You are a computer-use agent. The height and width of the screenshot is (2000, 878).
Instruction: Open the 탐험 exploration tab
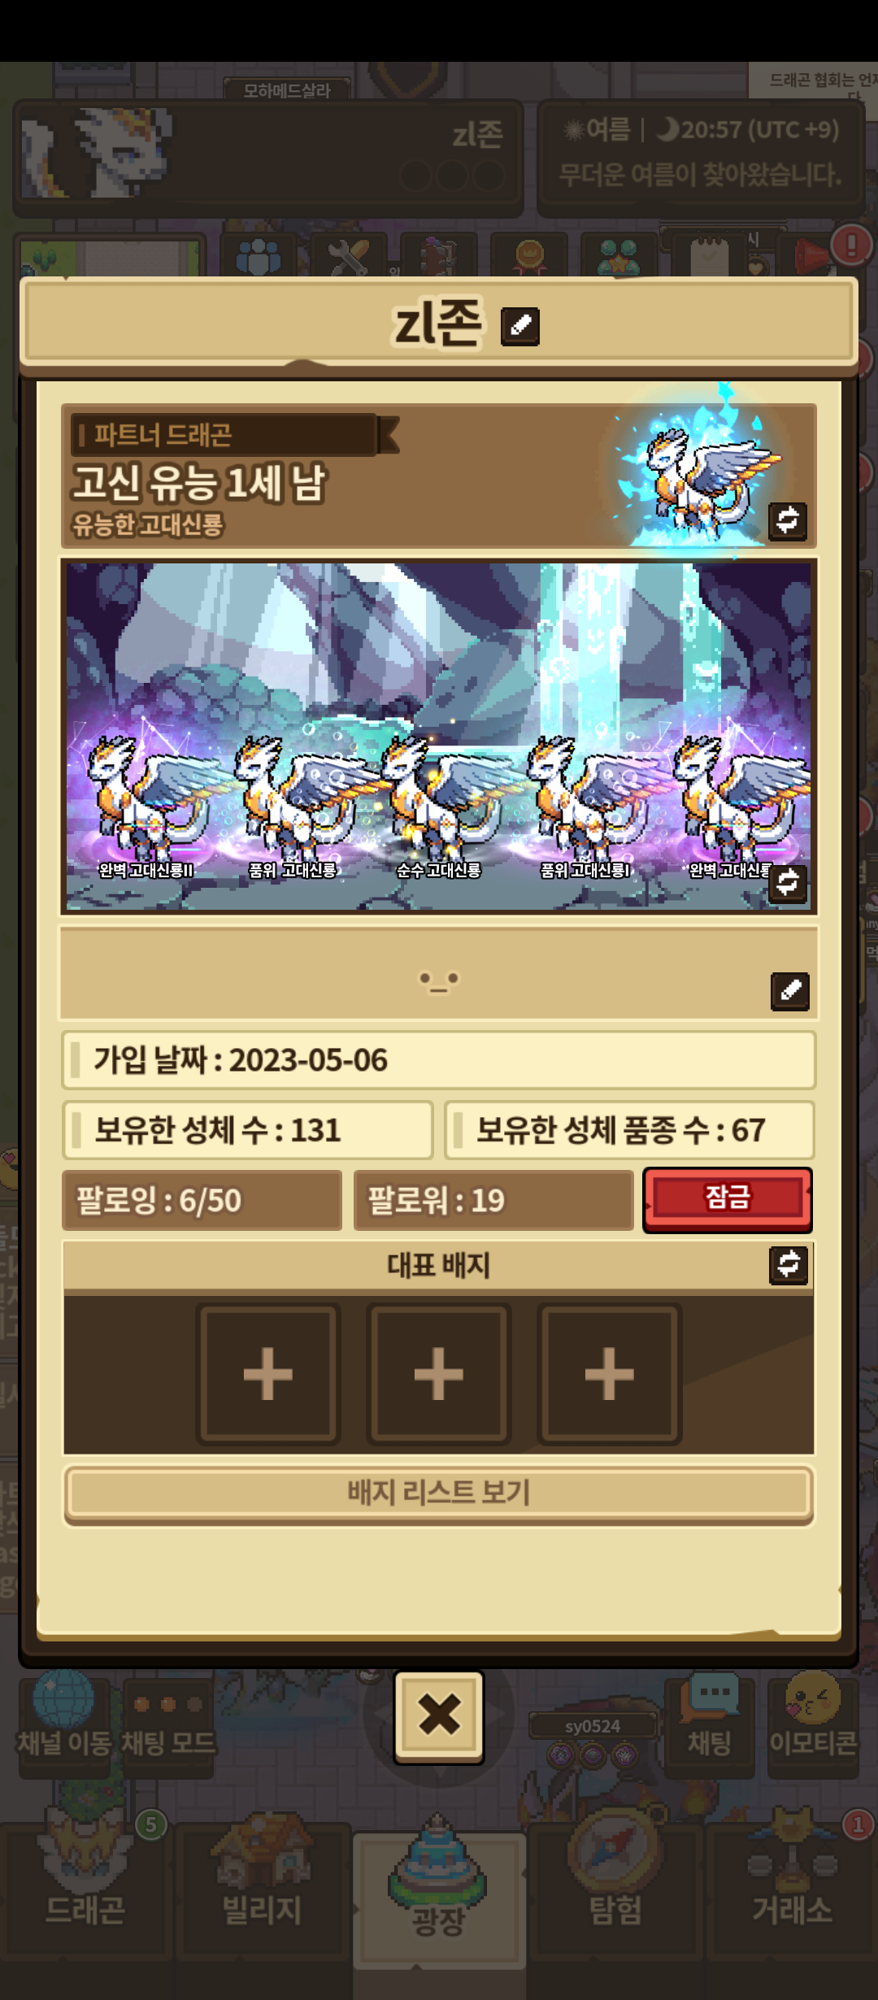(615, 1894)
